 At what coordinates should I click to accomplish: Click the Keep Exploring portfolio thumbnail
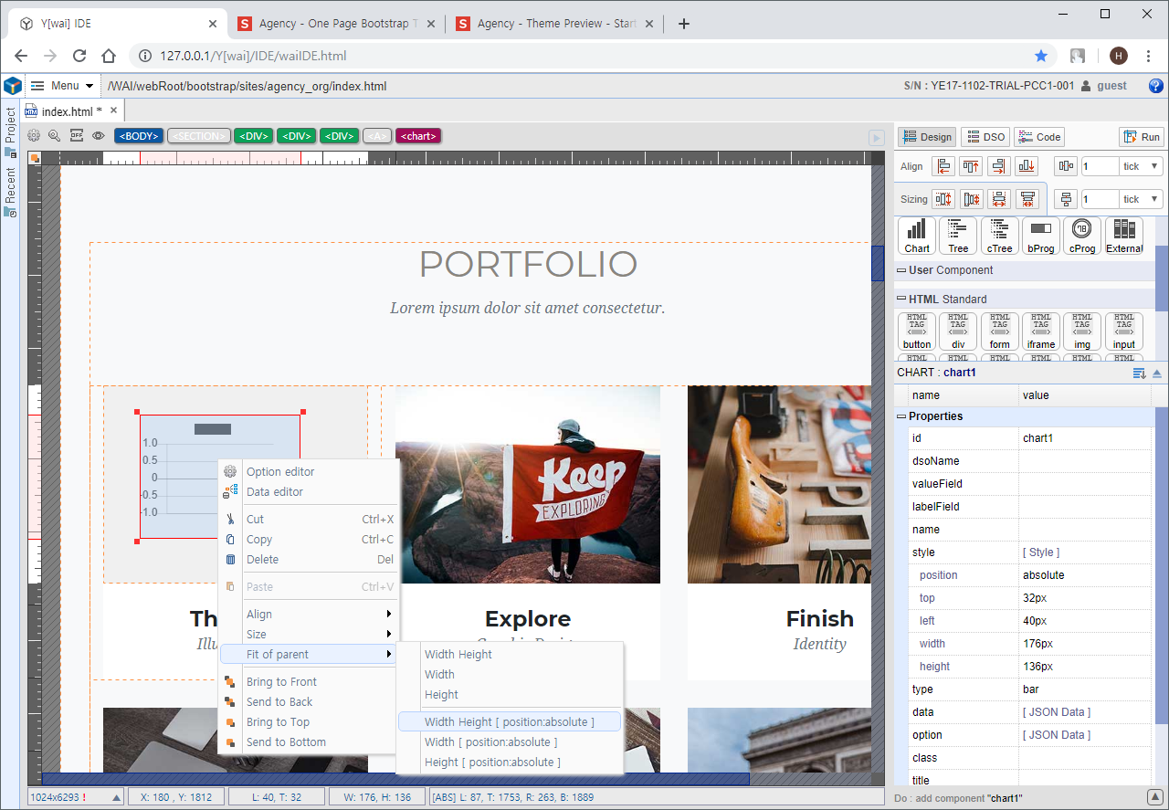[x=527, y=484]
